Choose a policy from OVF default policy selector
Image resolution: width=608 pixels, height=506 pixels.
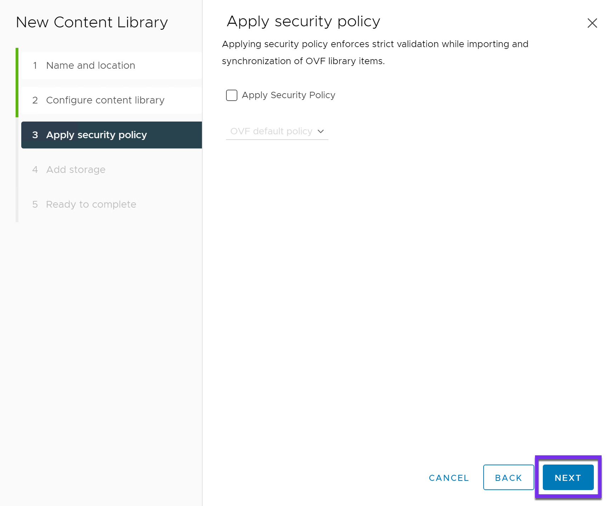[277, 131]
